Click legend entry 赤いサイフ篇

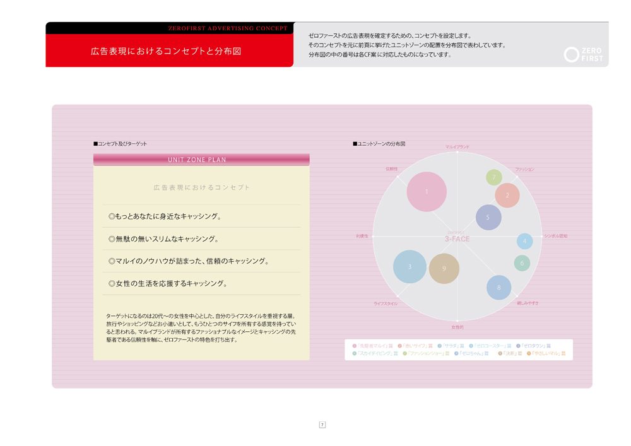tap(415, 346)
